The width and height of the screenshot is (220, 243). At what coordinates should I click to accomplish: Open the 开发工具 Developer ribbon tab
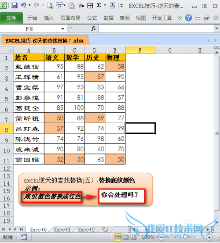click(162, 18)
